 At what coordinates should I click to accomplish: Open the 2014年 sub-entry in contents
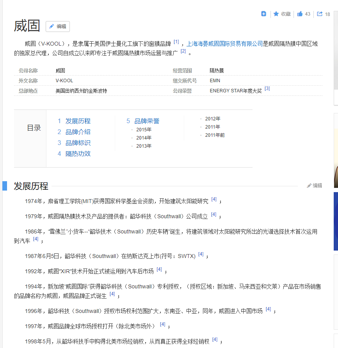click(x=144, y=138)
